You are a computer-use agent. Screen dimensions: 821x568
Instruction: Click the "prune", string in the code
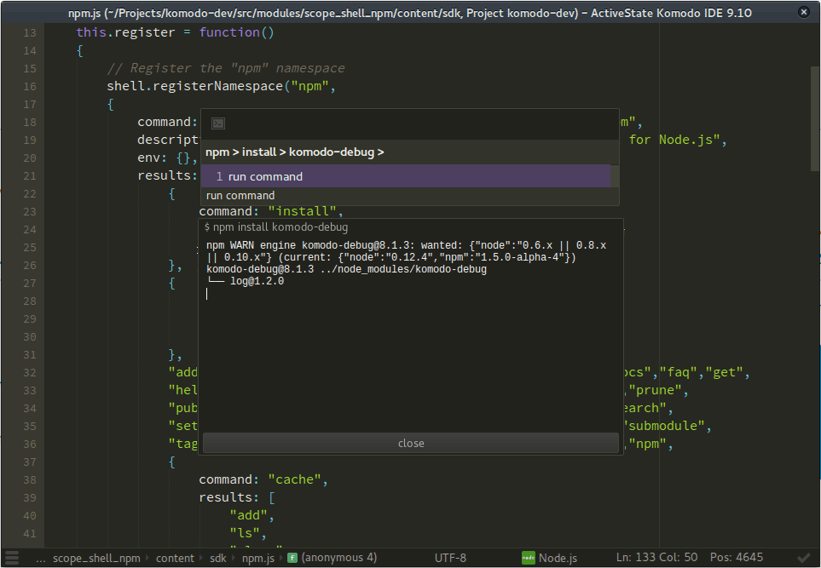(658, 390)
